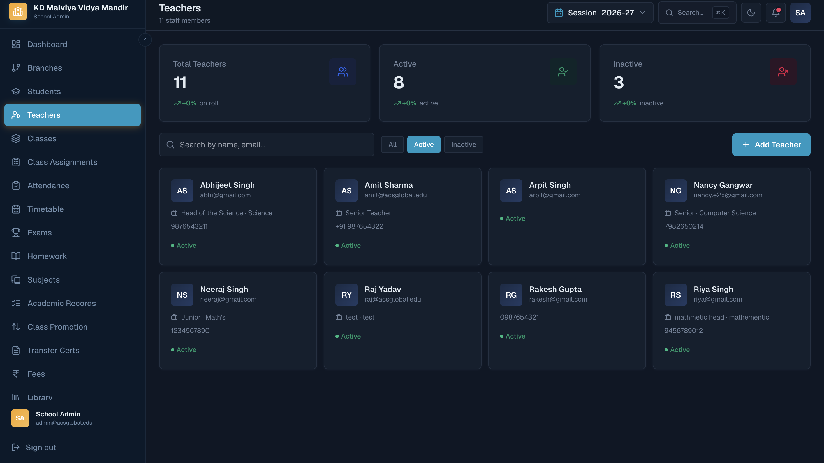Go to Dashboard menu item
824x463 pixels.
click(73, 45)
